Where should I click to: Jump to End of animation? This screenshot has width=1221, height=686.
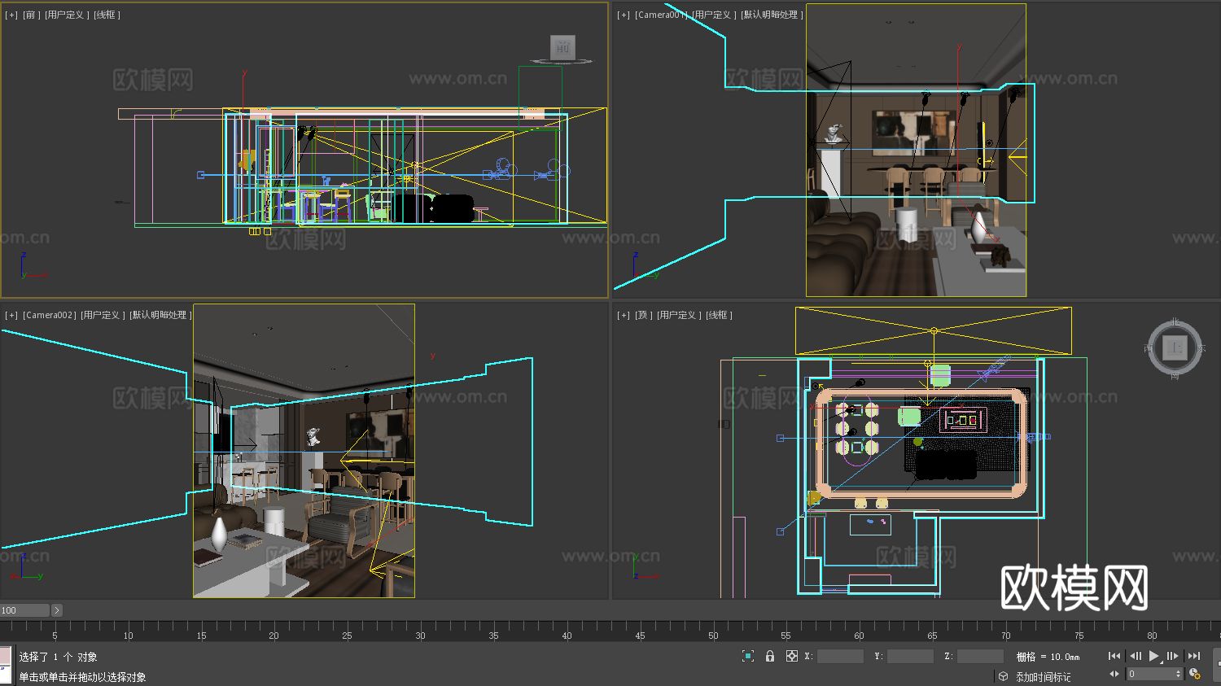[1193, 656]
